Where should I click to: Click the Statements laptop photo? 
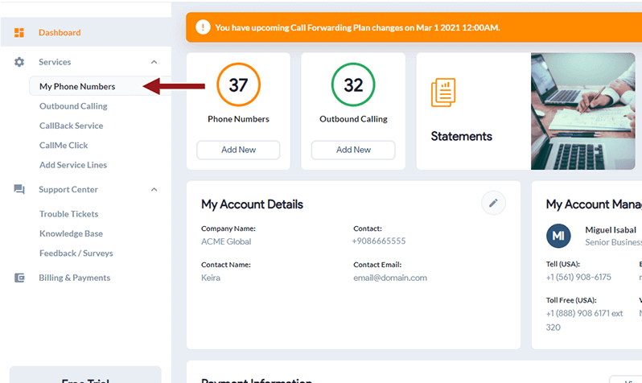coord(583,111)
